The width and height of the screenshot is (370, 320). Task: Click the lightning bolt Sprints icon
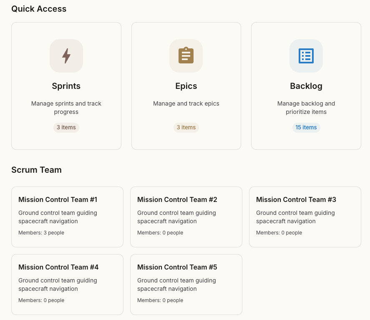66,55
